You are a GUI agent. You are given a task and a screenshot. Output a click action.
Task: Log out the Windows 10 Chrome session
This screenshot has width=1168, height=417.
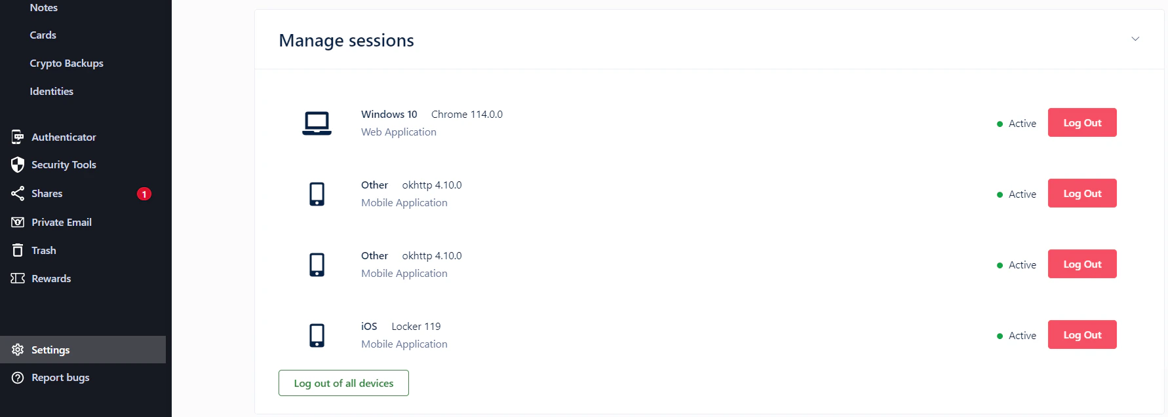(x=1081, y=122)
